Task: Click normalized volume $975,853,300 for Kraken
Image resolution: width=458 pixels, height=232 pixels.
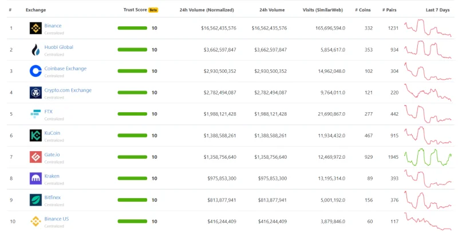Action: pyautogui.click(x=222, y=178)
